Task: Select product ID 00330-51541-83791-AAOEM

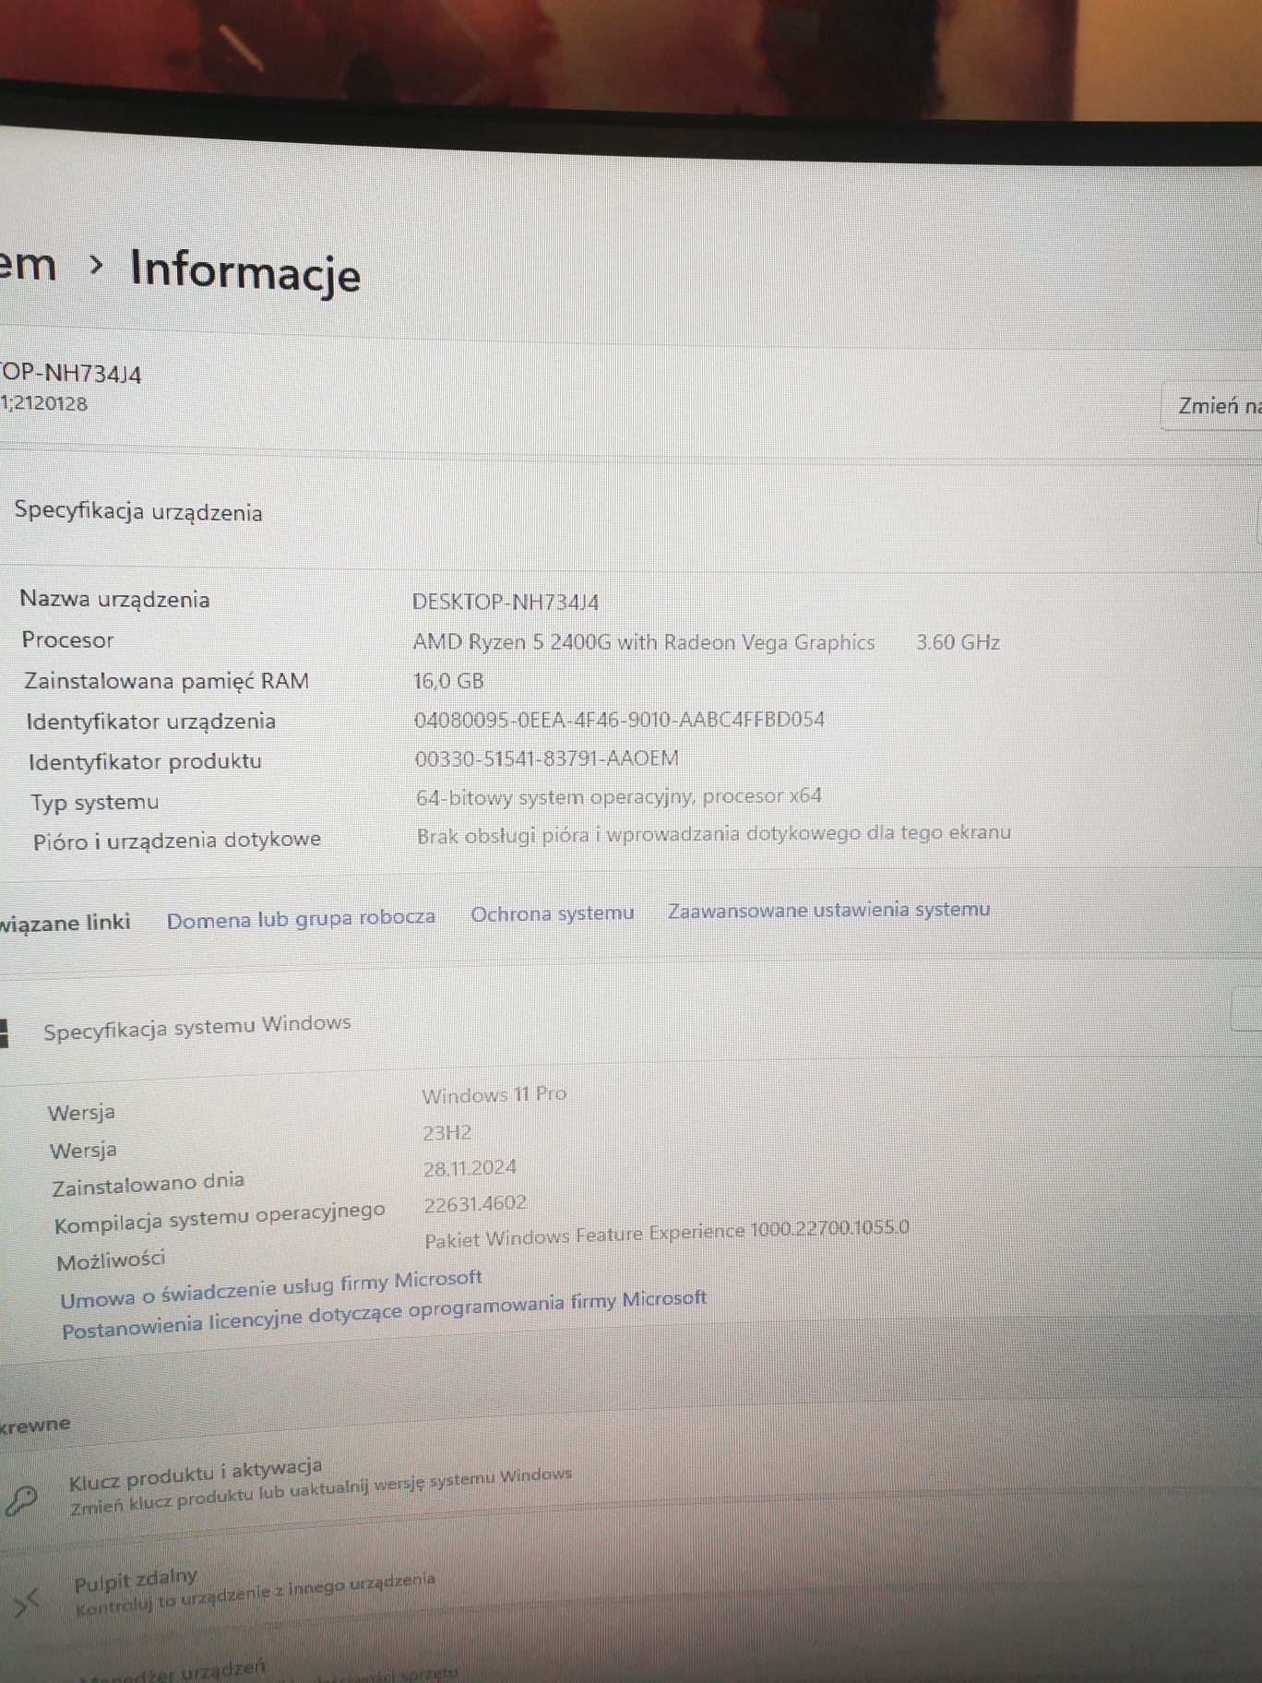Action: tap(547, 758)
